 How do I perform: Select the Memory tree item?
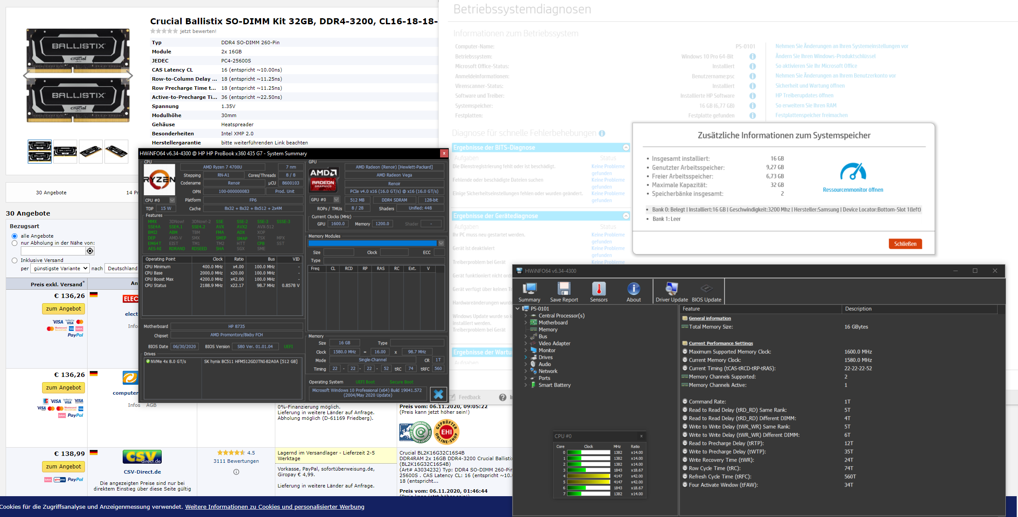click(548, 330)
